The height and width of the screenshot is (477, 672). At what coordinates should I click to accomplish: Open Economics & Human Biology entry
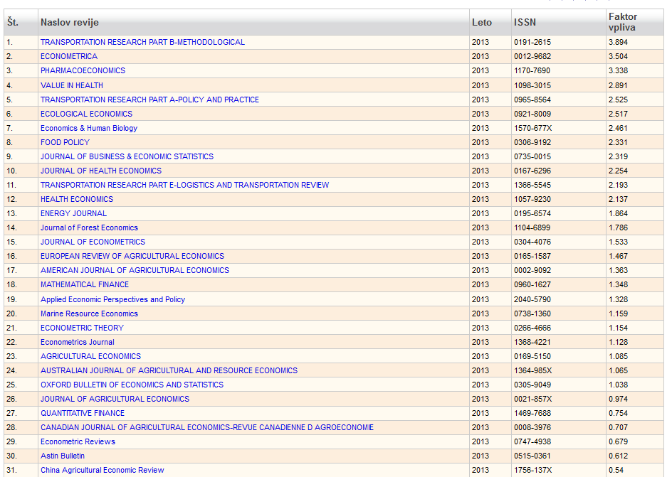[x=89, y=128]
